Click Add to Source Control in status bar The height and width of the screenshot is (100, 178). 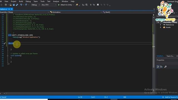pyautogui.click(x=171, y=97)
